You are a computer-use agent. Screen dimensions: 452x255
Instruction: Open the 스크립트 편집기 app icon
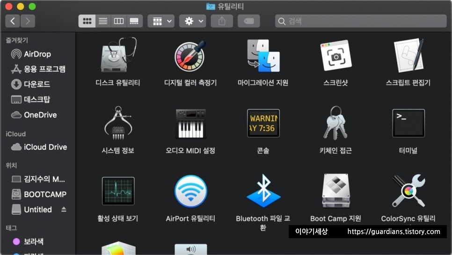pos(408,55)
